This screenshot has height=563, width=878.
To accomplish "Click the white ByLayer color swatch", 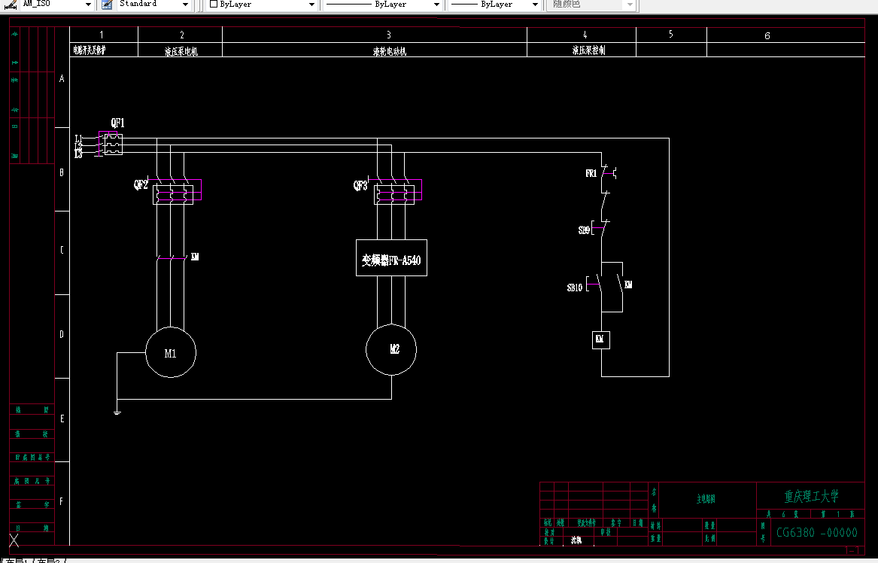I will click(214, 4).
